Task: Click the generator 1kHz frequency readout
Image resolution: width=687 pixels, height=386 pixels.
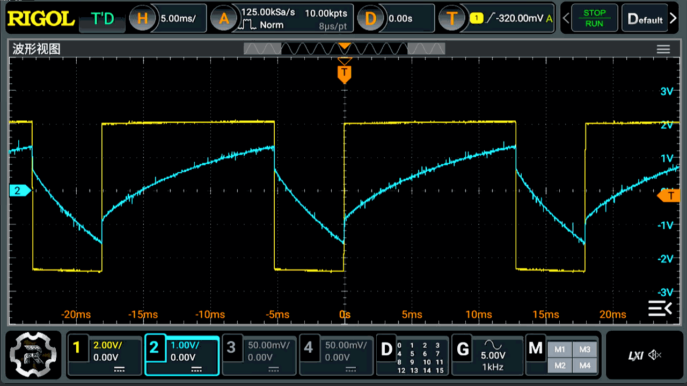Action: click(x=493, y=366)
